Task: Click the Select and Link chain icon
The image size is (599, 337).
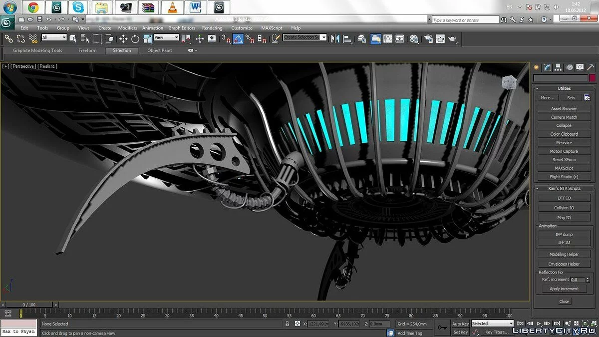Action: coord(8,39)
